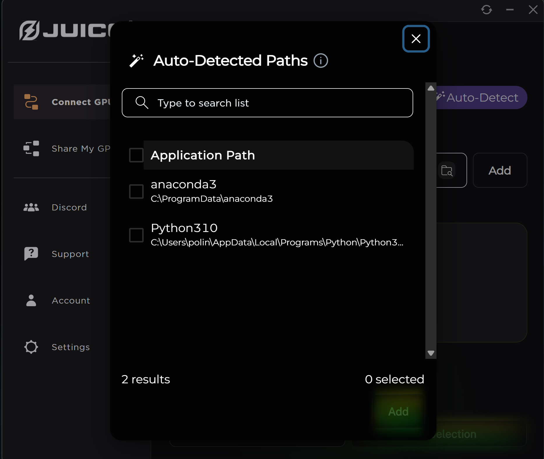Screen dimensions: 544x459
Task: Click the C:\ProgramData\anaconda3 path text
Action: click(212, 199)
